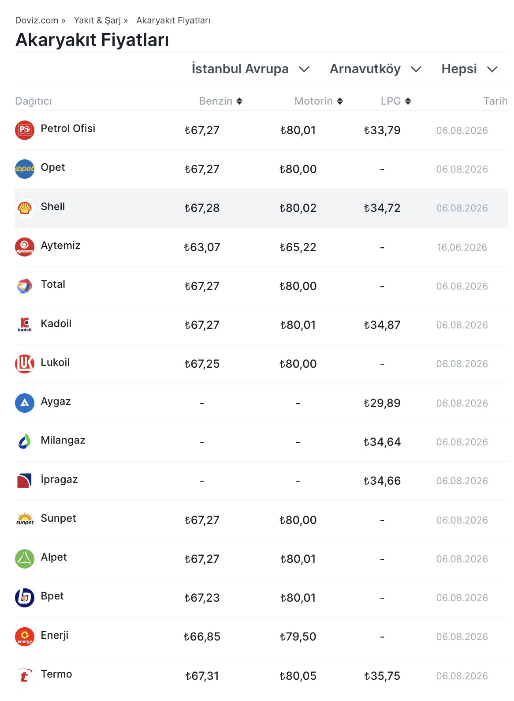Select the Shell logo icon
This screenshot has height=701, width=514.
(25, 208)
